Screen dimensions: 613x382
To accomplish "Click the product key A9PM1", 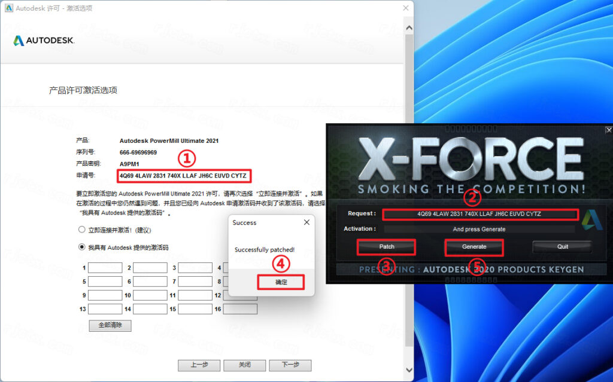I will (129, 164).
